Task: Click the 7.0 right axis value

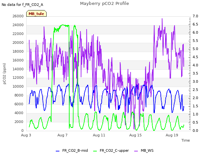Action: [195, 16]
